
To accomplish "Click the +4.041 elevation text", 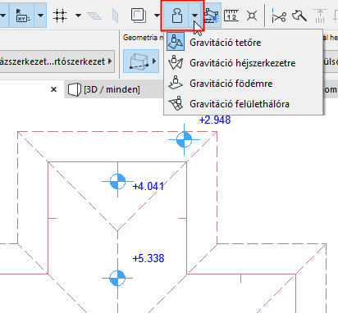I will [x=148, y=187].
